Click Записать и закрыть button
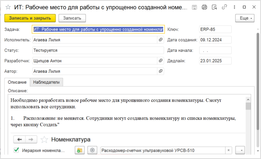This screenshot has height=159, width=261. [x=30, y=18]
